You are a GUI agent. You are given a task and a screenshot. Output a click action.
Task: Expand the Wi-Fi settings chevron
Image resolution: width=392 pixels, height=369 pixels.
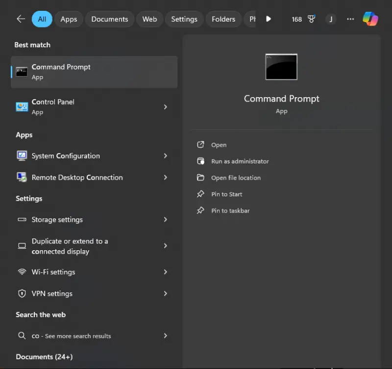[x=165, y=272]
